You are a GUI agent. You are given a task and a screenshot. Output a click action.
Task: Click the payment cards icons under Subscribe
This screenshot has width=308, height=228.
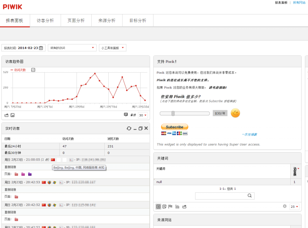(x=174, y=133)
